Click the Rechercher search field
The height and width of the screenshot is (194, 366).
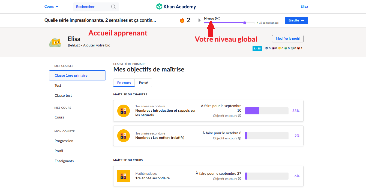tap(96, 7)
